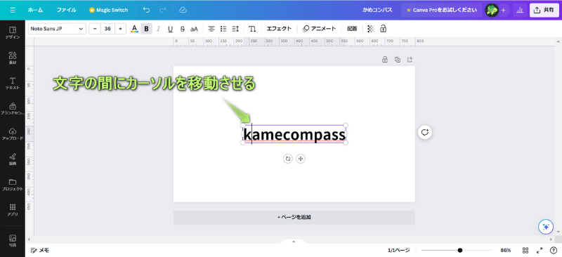Click the font size field 36
Screen dimensions: 562x257
107,29
